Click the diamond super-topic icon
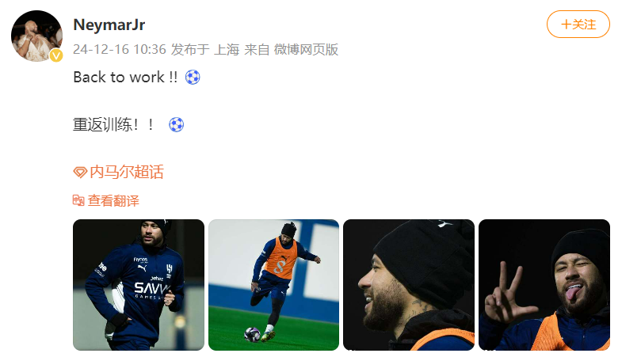Viewport: 622px width, 357px height. click(x=80, y=173)
